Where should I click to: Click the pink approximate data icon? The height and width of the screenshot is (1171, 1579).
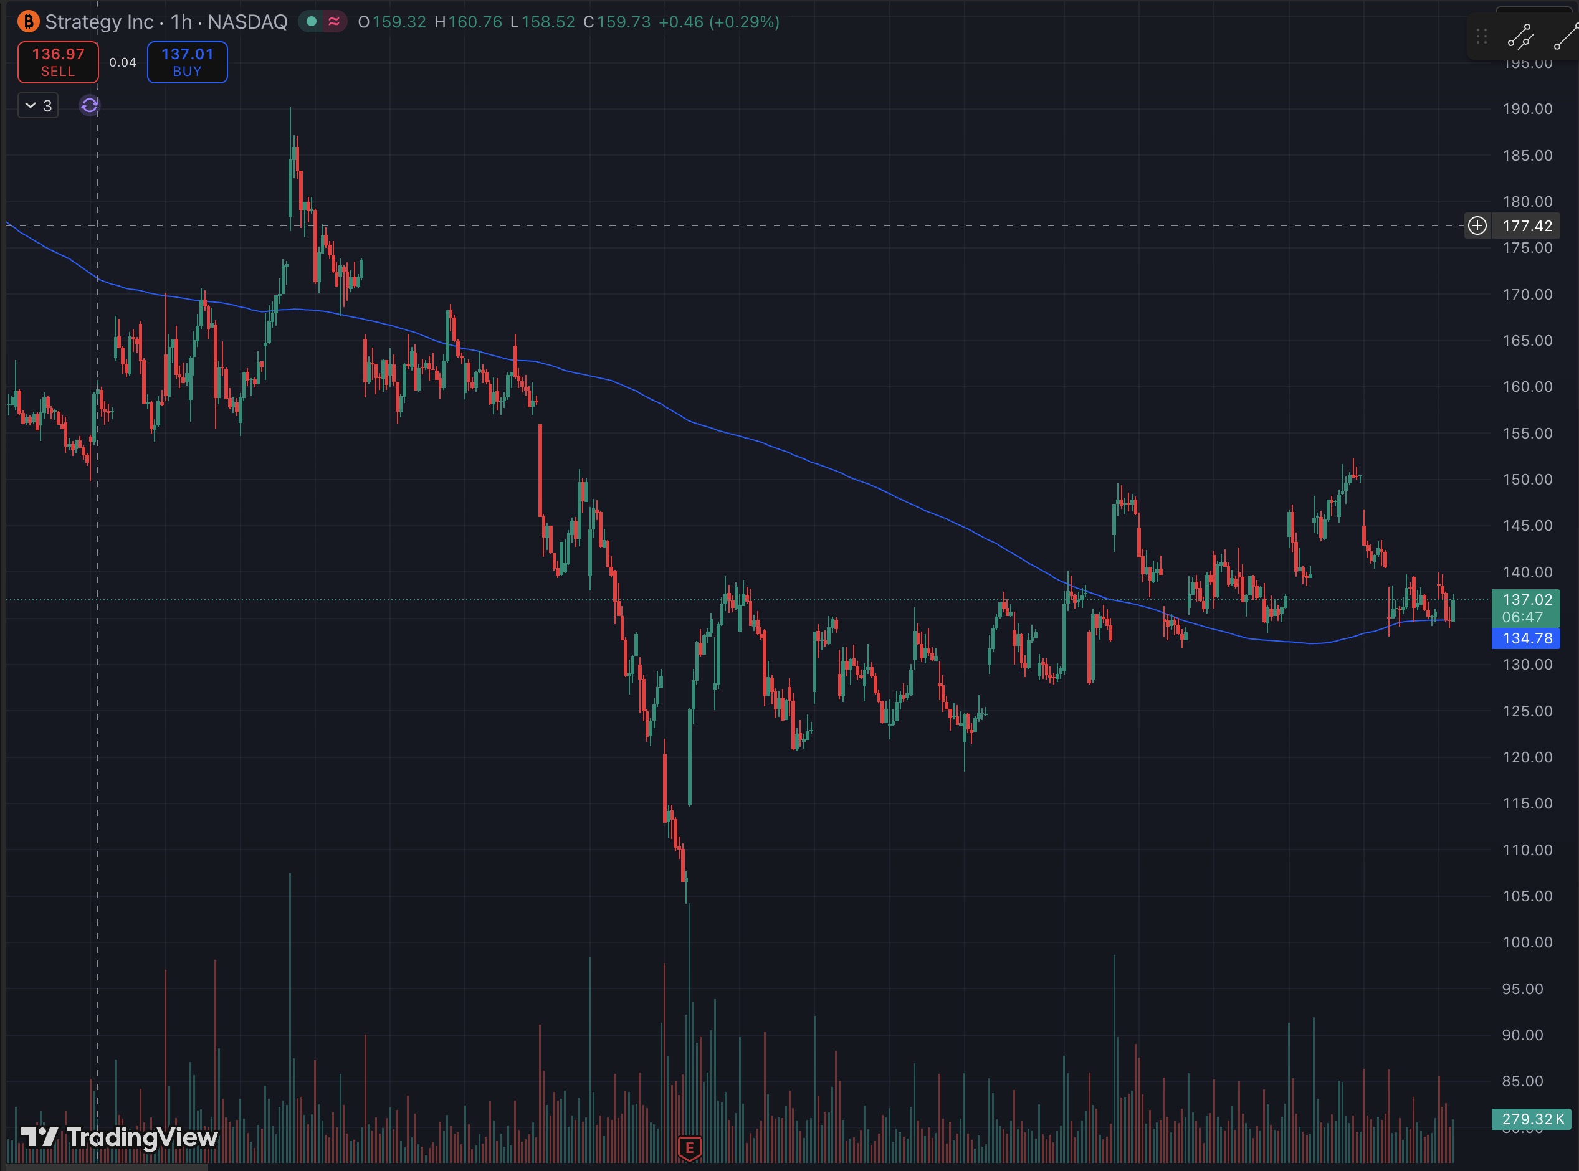[x=334, y=21]
